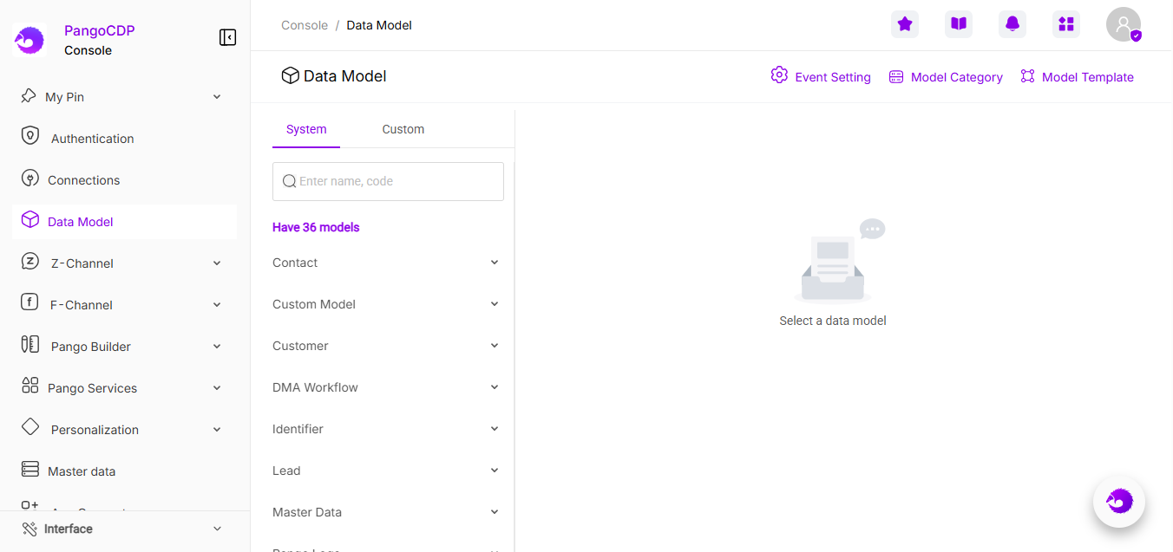Switch to the System tab

coord(306,129)
